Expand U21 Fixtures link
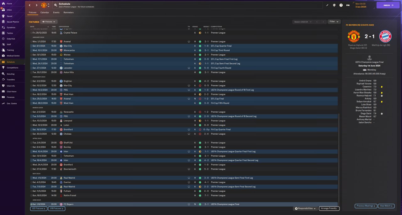 (39, 208)
